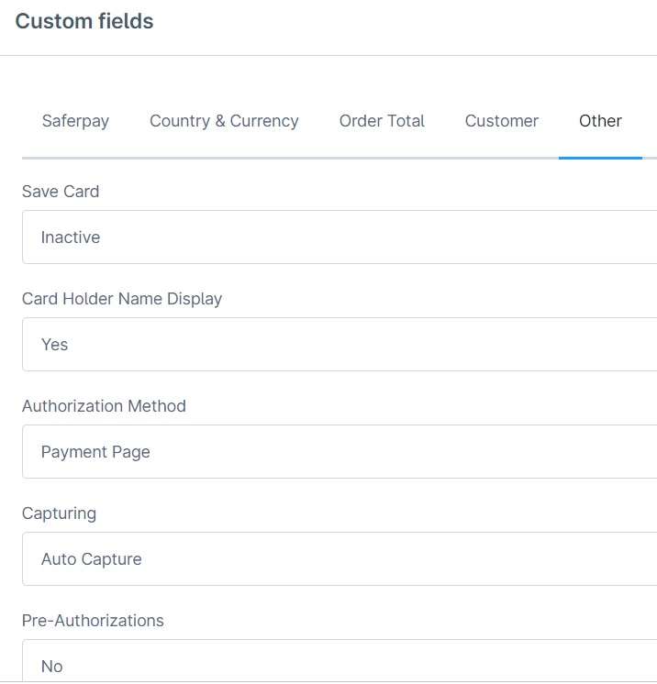Click the active Other tab
This screenshot has height=684, width=657.
pos(600,121)
